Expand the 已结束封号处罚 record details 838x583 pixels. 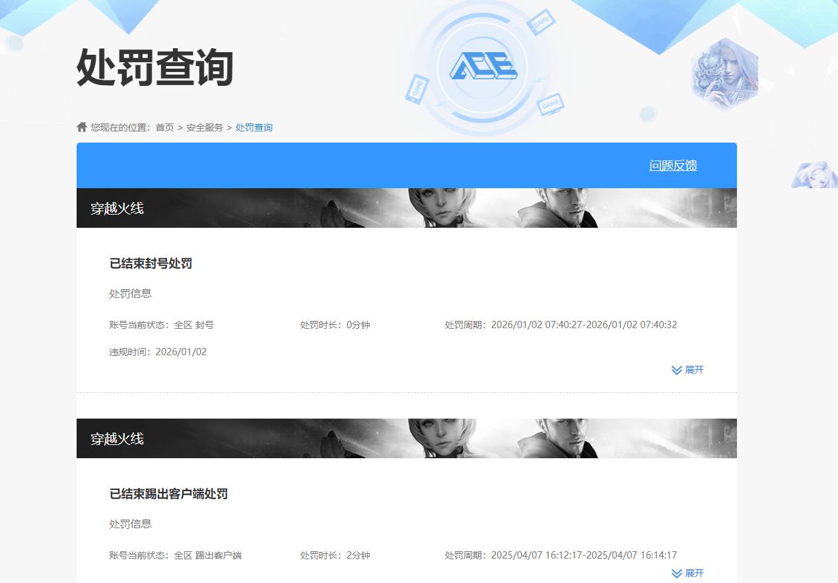[687, 370]
